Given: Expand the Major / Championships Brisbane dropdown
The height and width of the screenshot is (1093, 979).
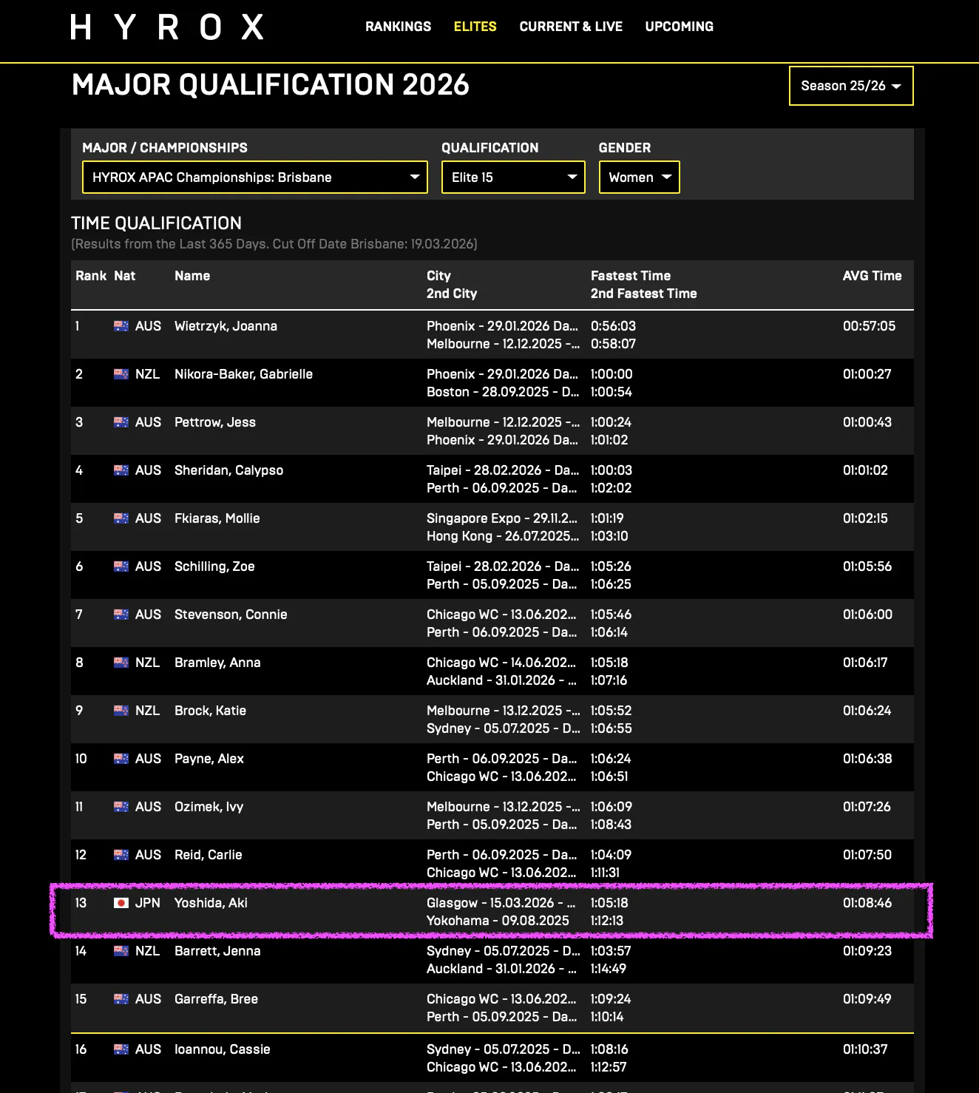Looking at the screenshot, I should click(x=254, y=177).
